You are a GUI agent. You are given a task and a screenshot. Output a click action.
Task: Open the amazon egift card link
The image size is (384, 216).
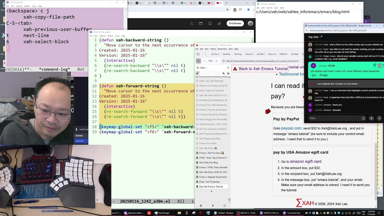click(305, 161)
